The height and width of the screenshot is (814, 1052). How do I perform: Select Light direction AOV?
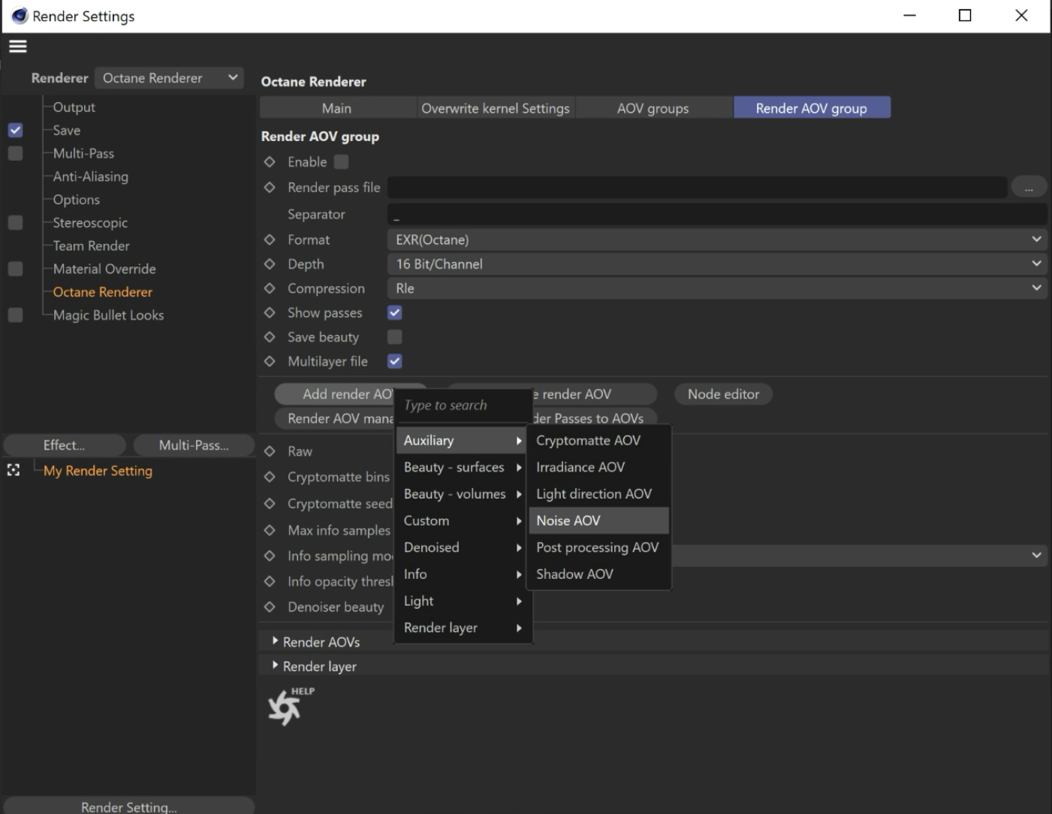coord(598,494)
